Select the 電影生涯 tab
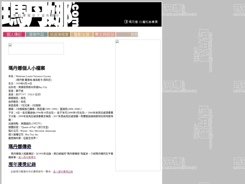The height and width of the screenshot is (184, 245). pos(82,35)
